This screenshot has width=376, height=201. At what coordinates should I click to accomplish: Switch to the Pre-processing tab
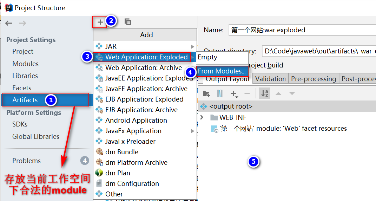pos(314,79)
